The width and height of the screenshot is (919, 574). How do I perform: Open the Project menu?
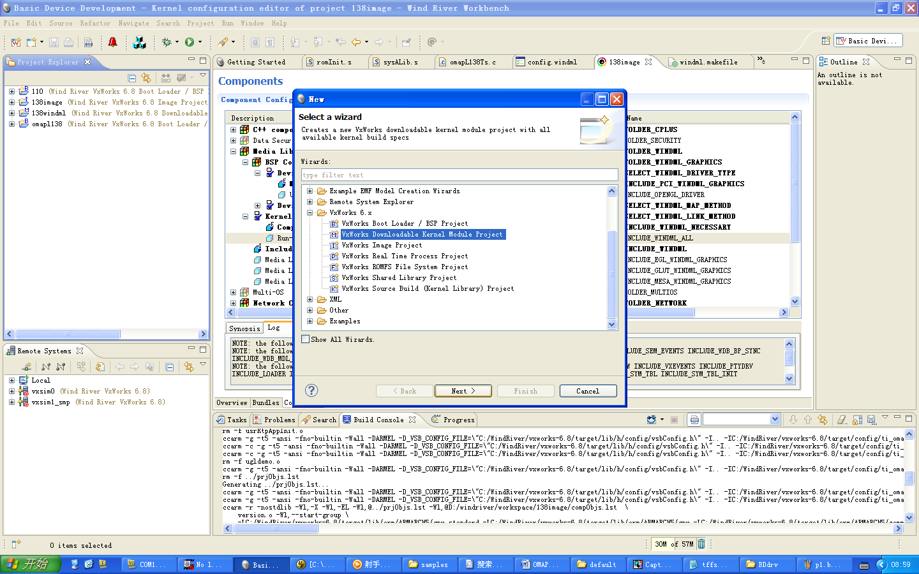point(200,23)
